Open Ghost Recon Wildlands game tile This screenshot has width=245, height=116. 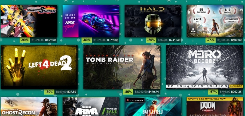coord(29,107)
